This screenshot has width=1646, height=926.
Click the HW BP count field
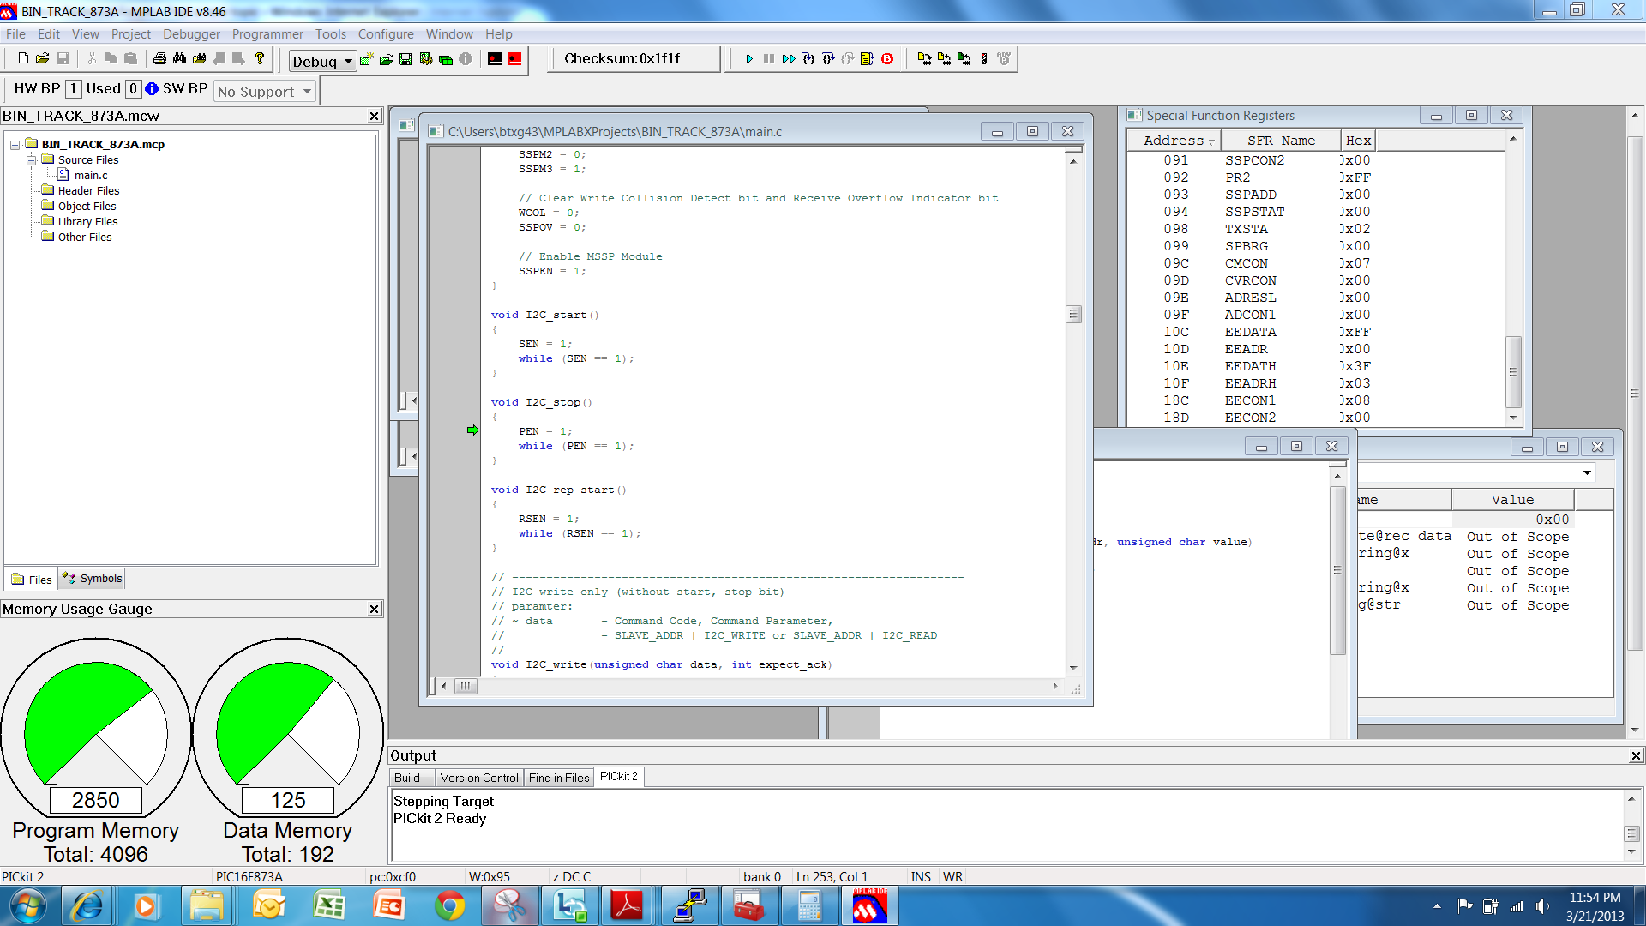[x=74, y=88]
